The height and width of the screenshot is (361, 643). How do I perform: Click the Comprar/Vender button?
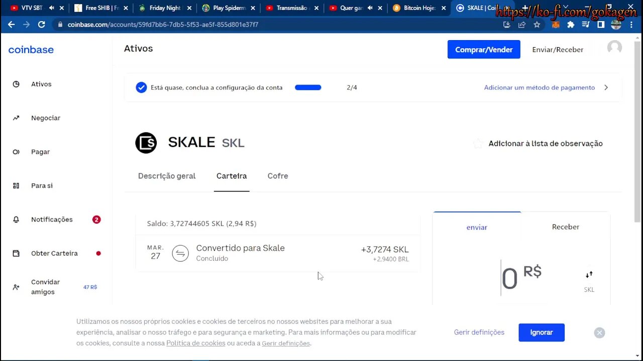point(484,50)
